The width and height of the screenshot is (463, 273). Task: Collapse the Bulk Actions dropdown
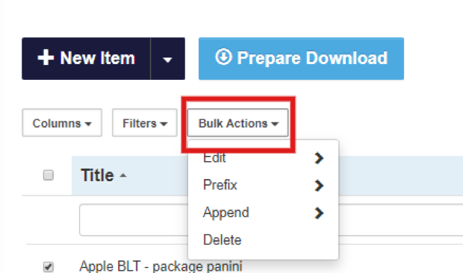click(237, 122)
